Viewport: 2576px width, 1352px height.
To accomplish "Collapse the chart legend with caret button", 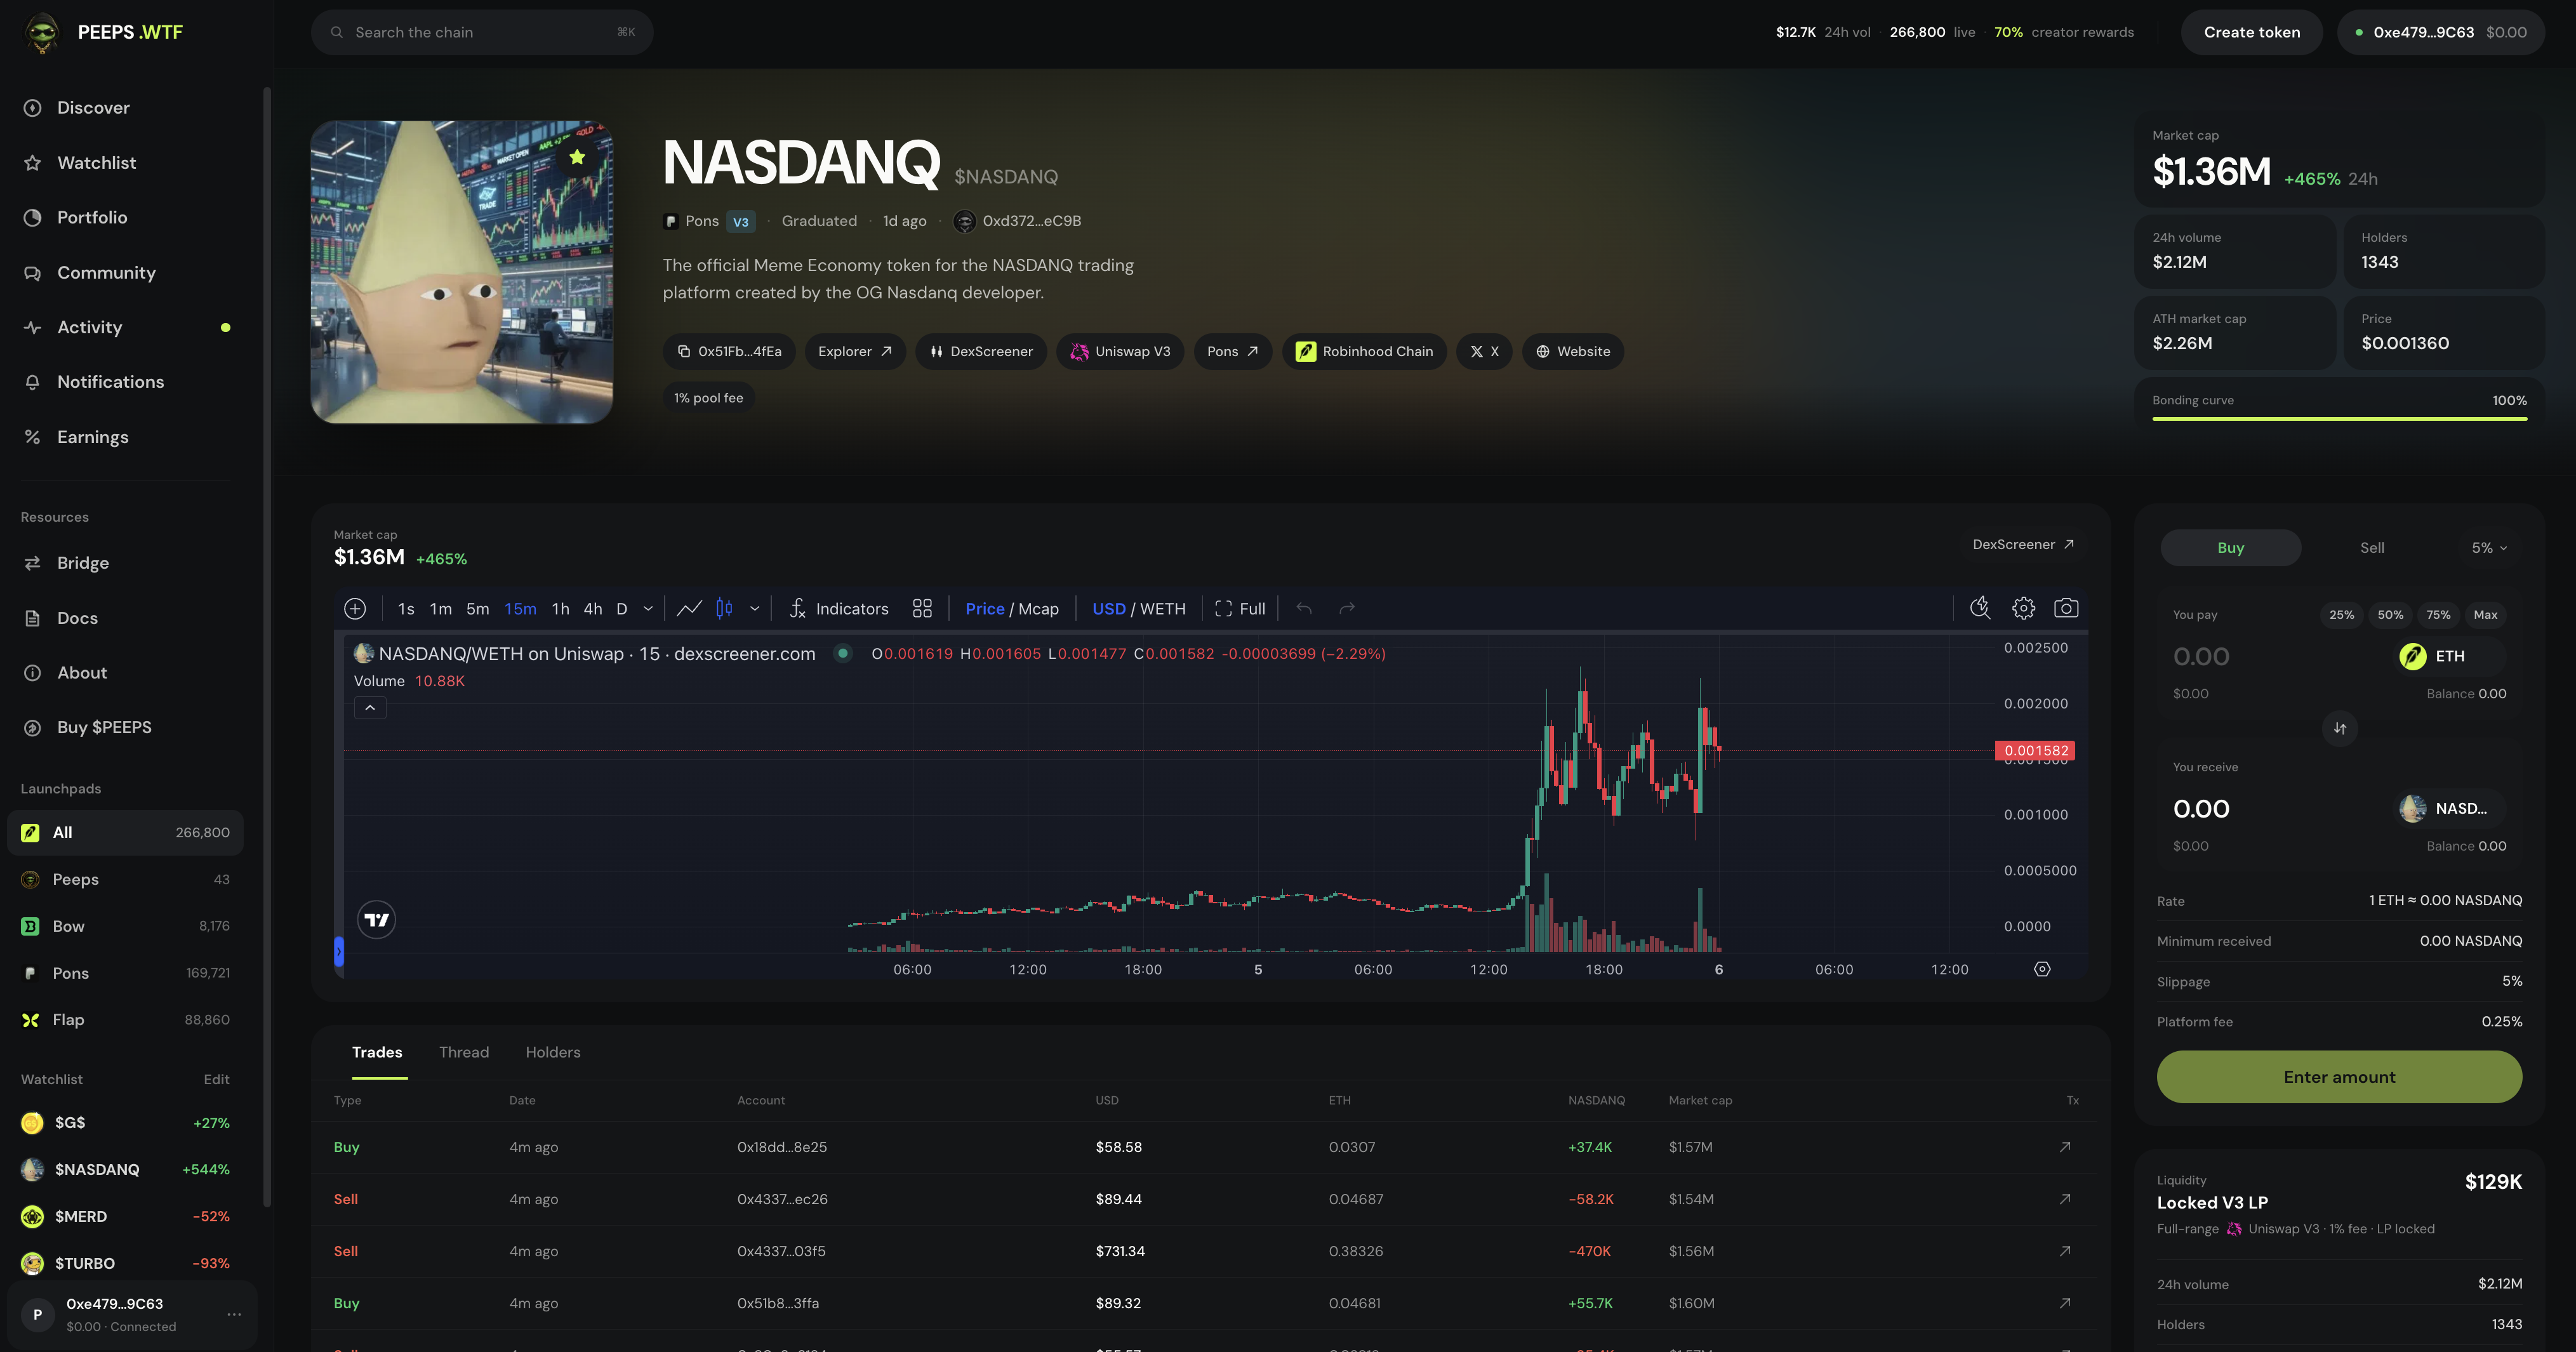I will pyautogui.click(x=370, y=708).
